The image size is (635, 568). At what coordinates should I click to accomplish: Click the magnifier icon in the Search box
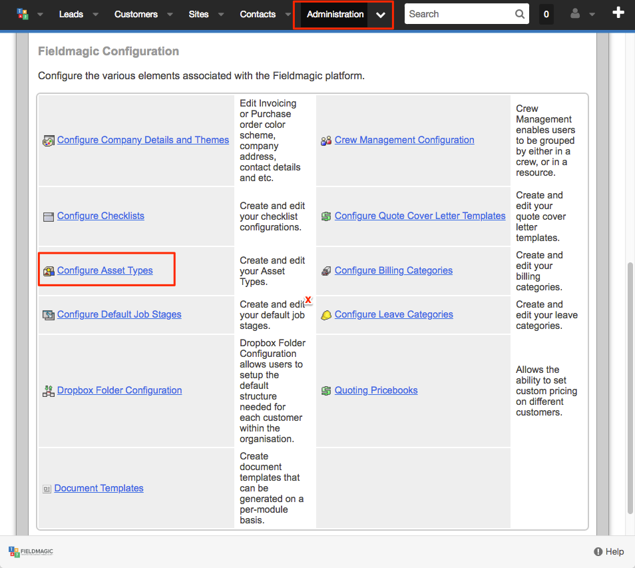pyautogui.click(x=520, y=14)
